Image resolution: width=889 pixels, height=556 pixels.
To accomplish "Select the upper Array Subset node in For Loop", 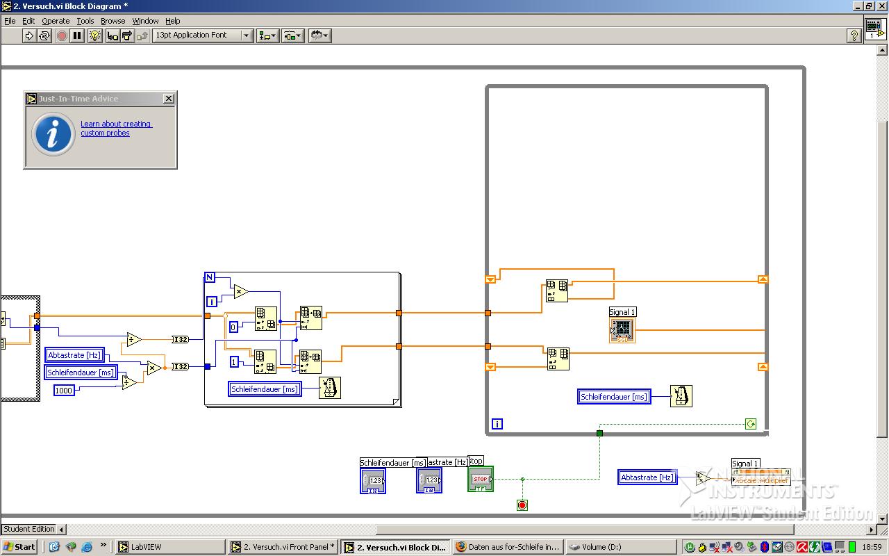I will 311,318.
